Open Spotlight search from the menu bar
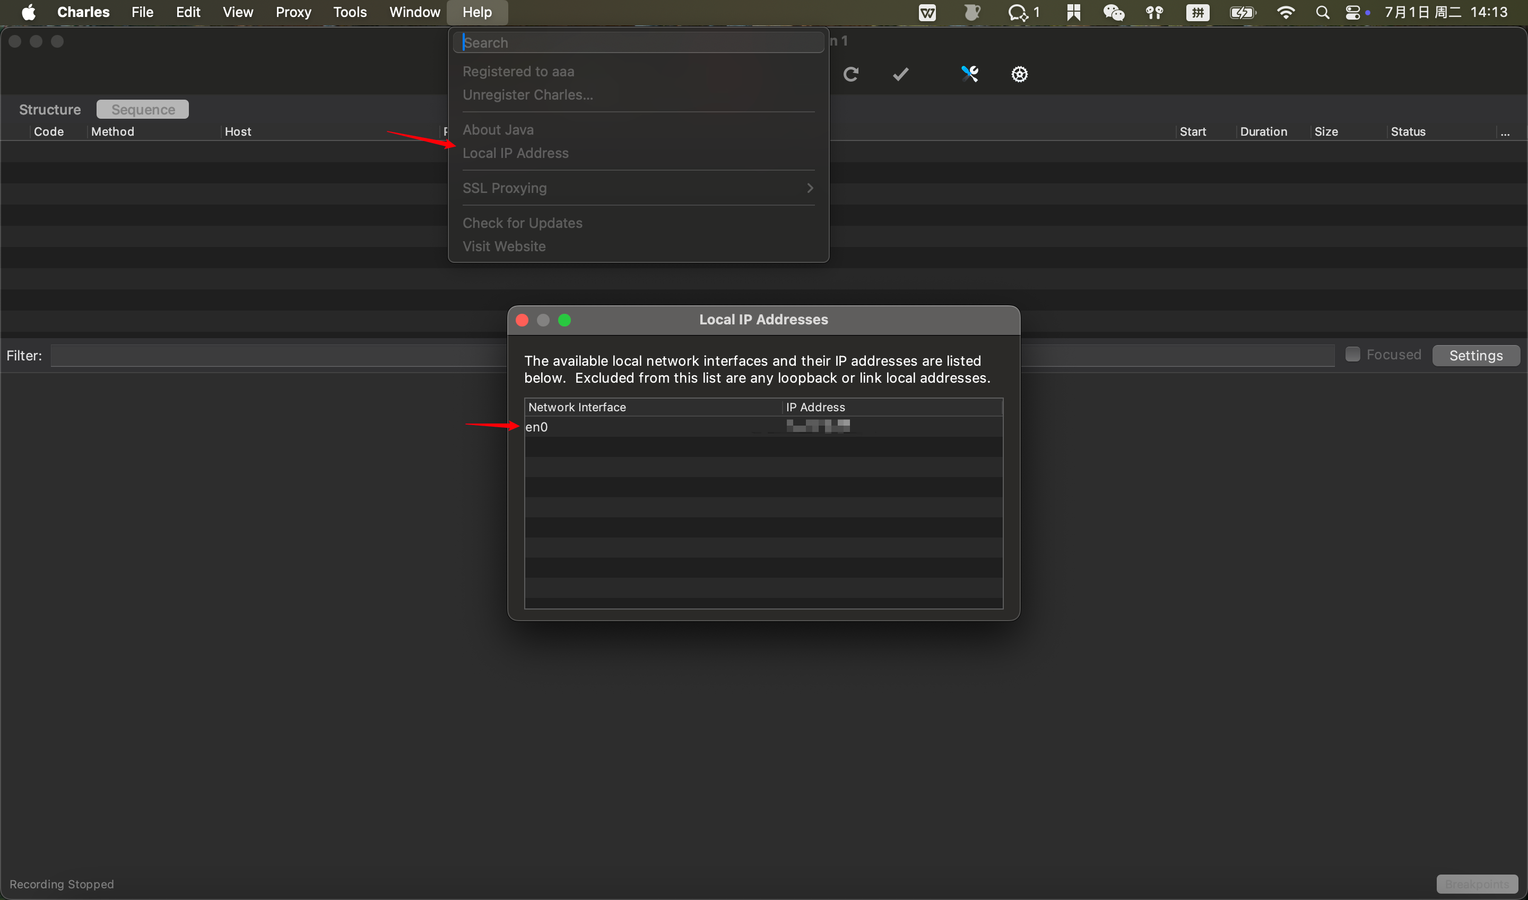The height and width of the screenshot is (900, 1528). [1323, 12]
